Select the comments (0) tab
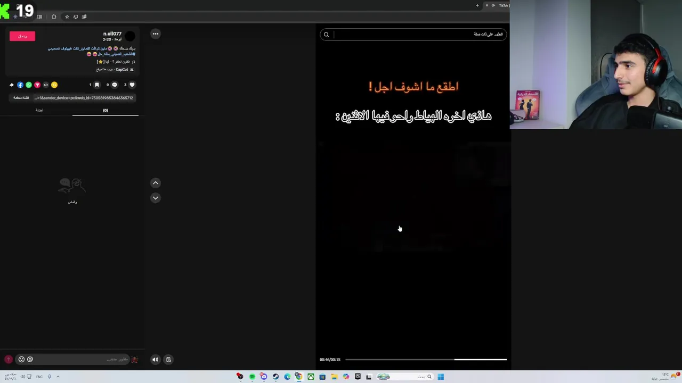 tap(105, 110)
